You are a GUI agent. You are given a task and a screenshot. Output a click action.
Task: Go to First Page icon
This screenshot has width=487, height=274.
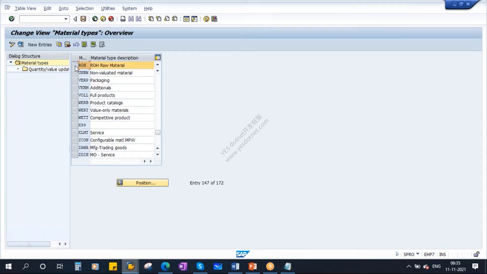click(151, 19)
